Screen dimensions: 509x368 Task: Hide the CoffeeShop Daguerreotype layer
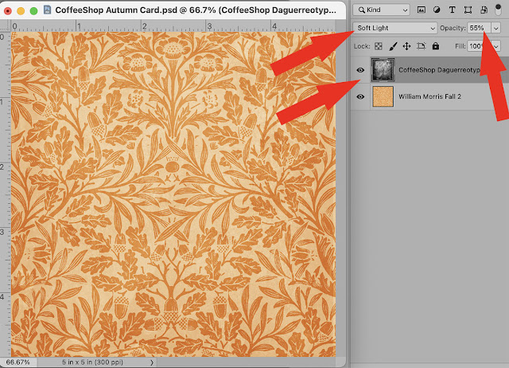click(360, 70)
